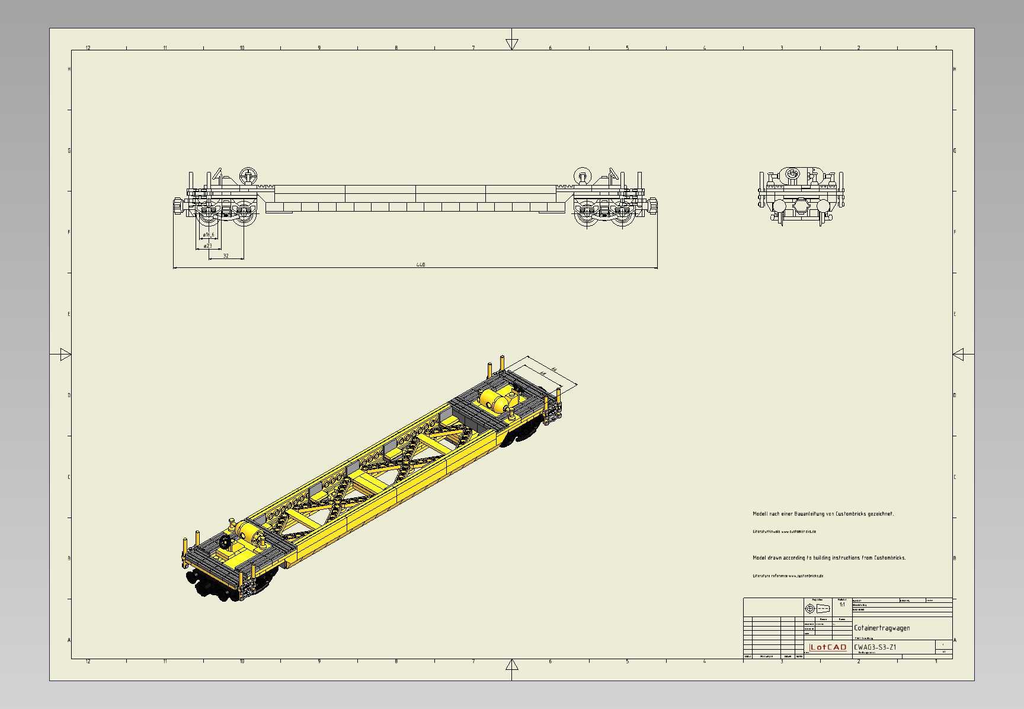Click the 1:1 scale value

tap(842, 605)
